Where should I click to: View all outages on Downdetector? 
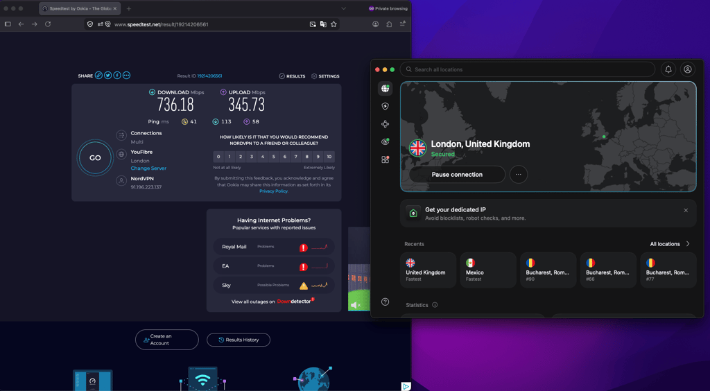272,302
